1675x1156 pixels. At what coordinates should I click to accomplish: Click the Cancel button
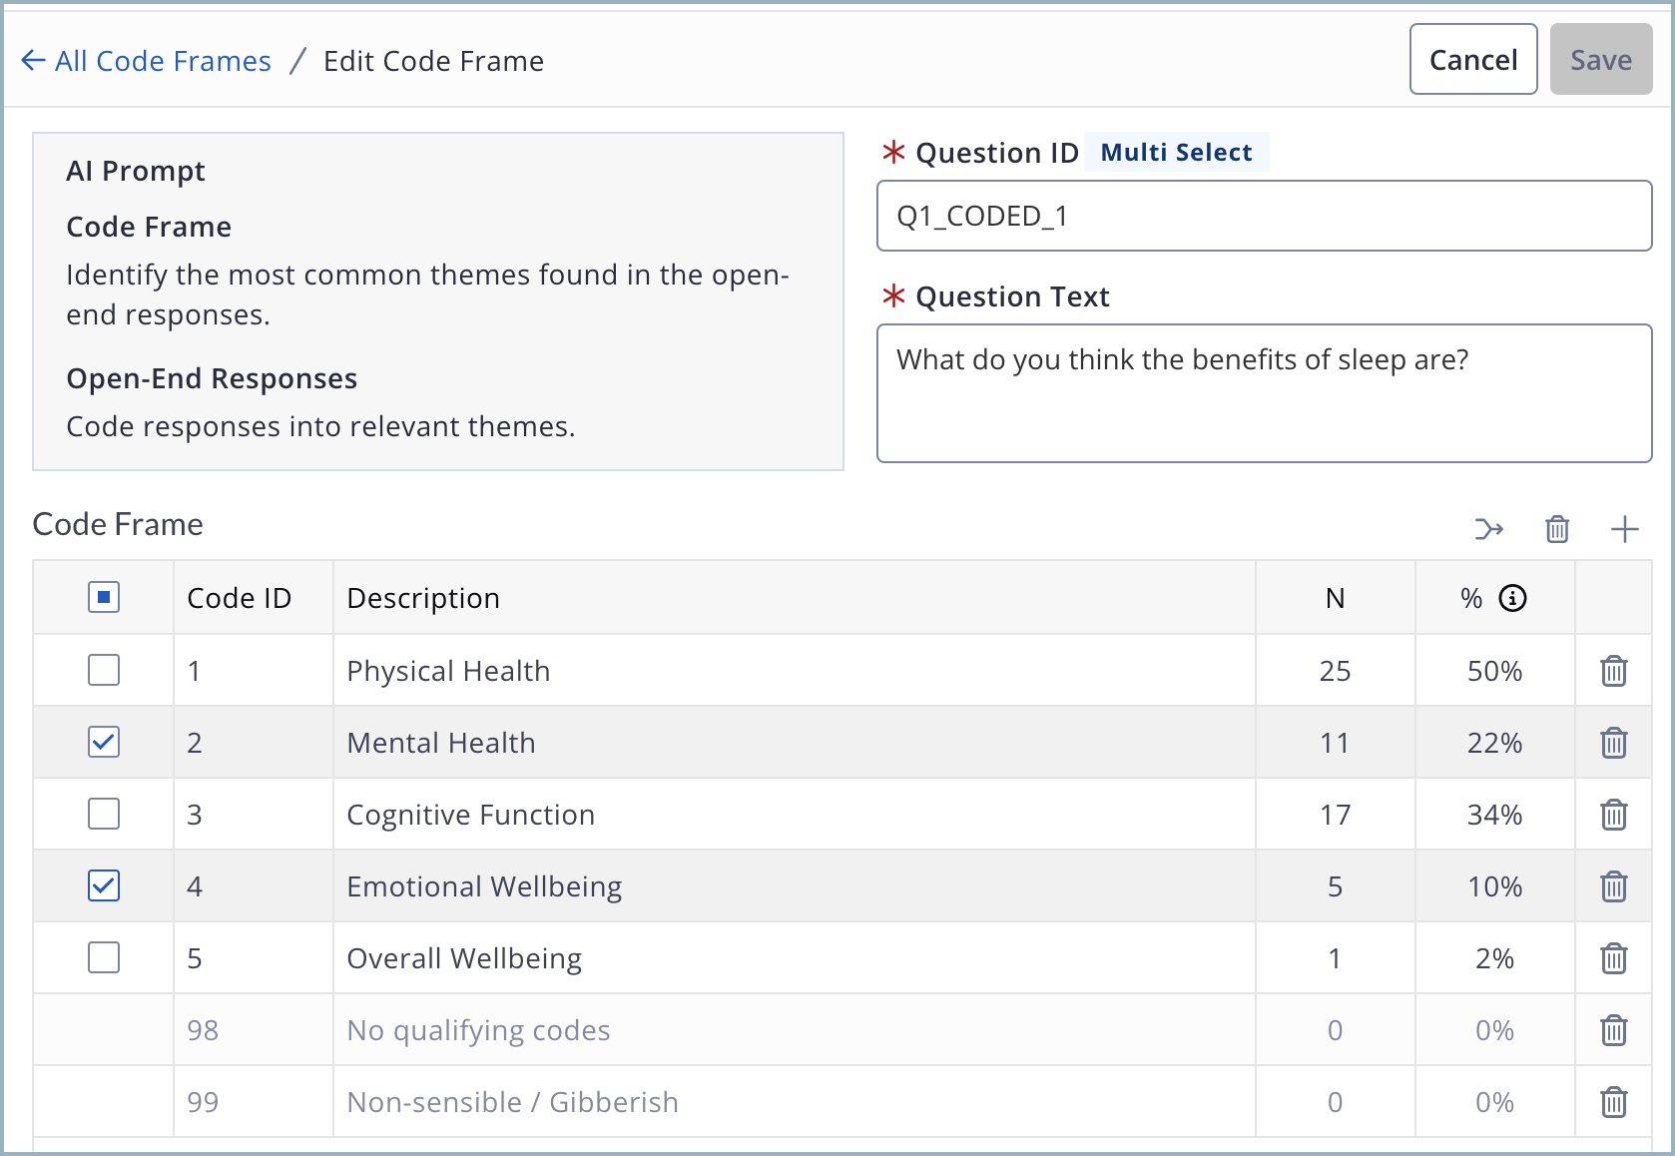1473,59
